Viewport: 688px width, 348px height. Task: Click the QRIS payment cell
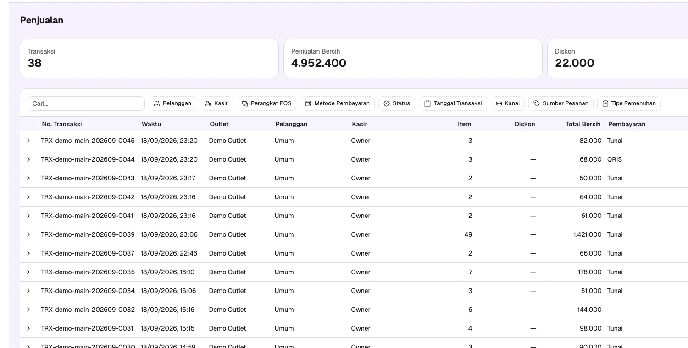pos(615,159)
